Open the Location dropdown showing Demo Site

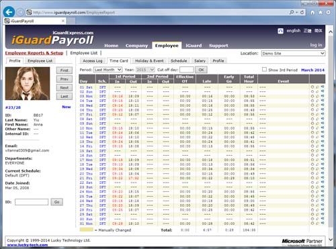tap(293, 53)
